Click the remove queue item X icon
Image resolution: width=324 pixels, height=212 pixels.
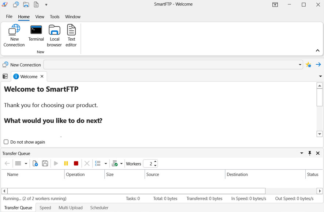(87, 163)
